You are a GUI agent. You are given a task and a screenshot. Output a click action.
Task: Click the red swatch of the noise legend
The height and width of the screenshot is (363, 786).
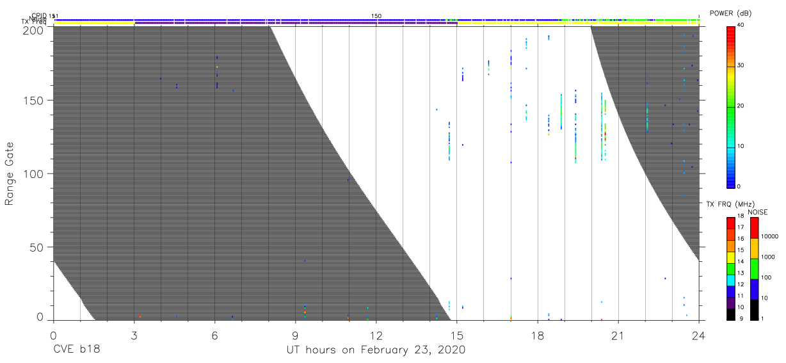(x=755, y=228)
